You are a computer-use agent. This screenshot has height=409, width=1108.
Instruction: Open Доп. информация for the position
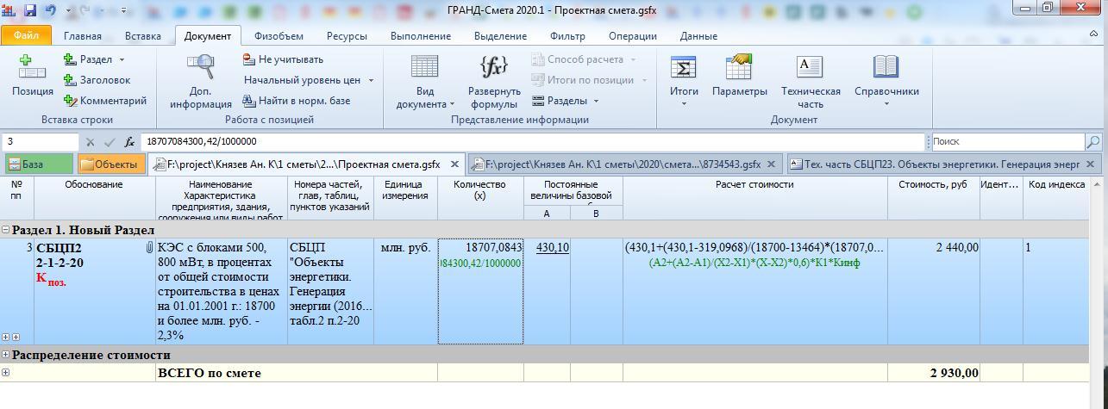(x=201, y=82)
